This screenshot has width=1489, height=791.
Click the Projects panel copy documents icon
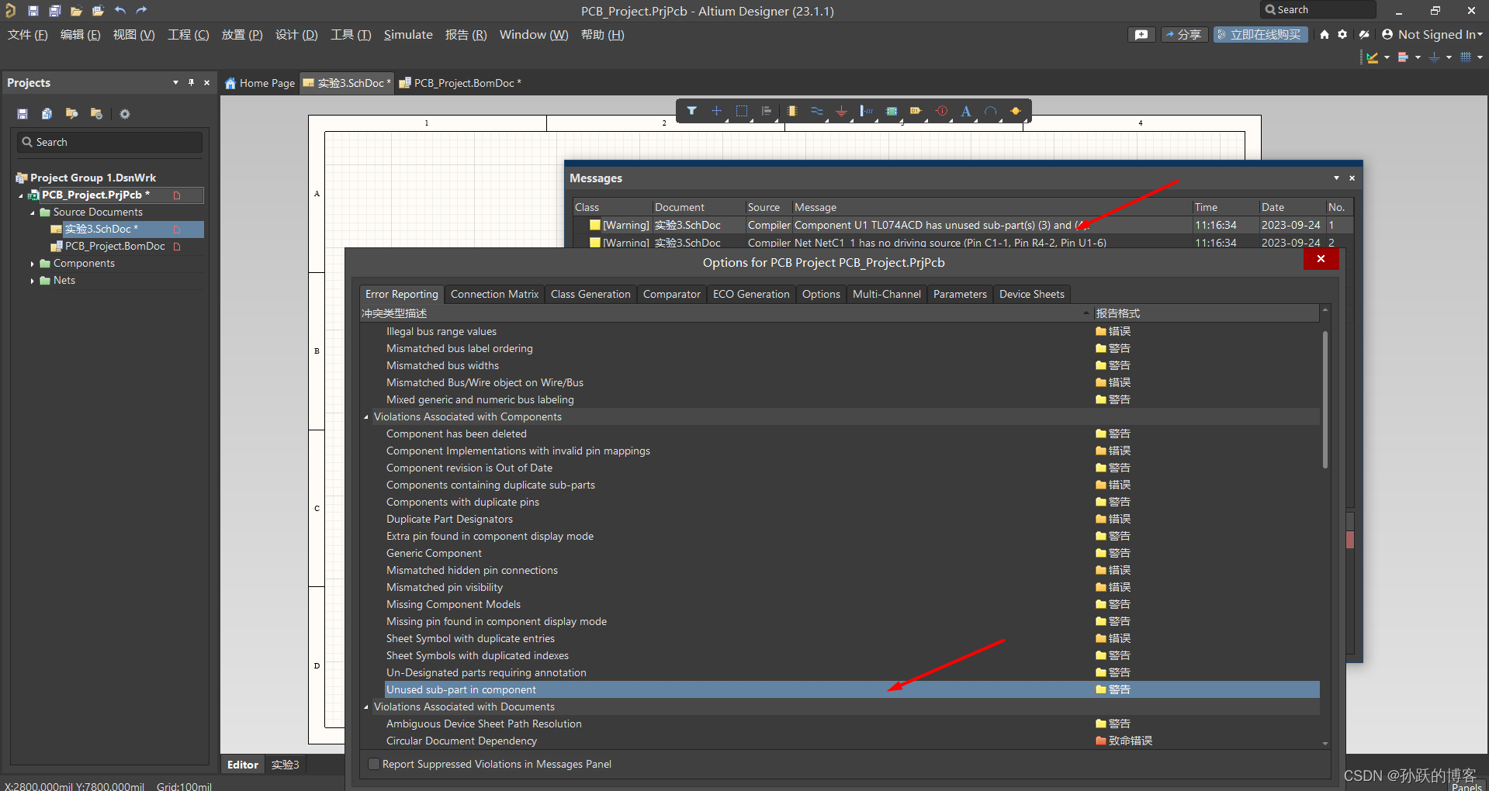click(47, 114)
